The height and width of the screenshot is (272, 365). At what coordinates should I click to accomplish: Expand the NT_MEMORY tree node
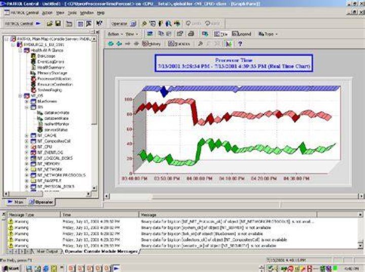point(26,164)
